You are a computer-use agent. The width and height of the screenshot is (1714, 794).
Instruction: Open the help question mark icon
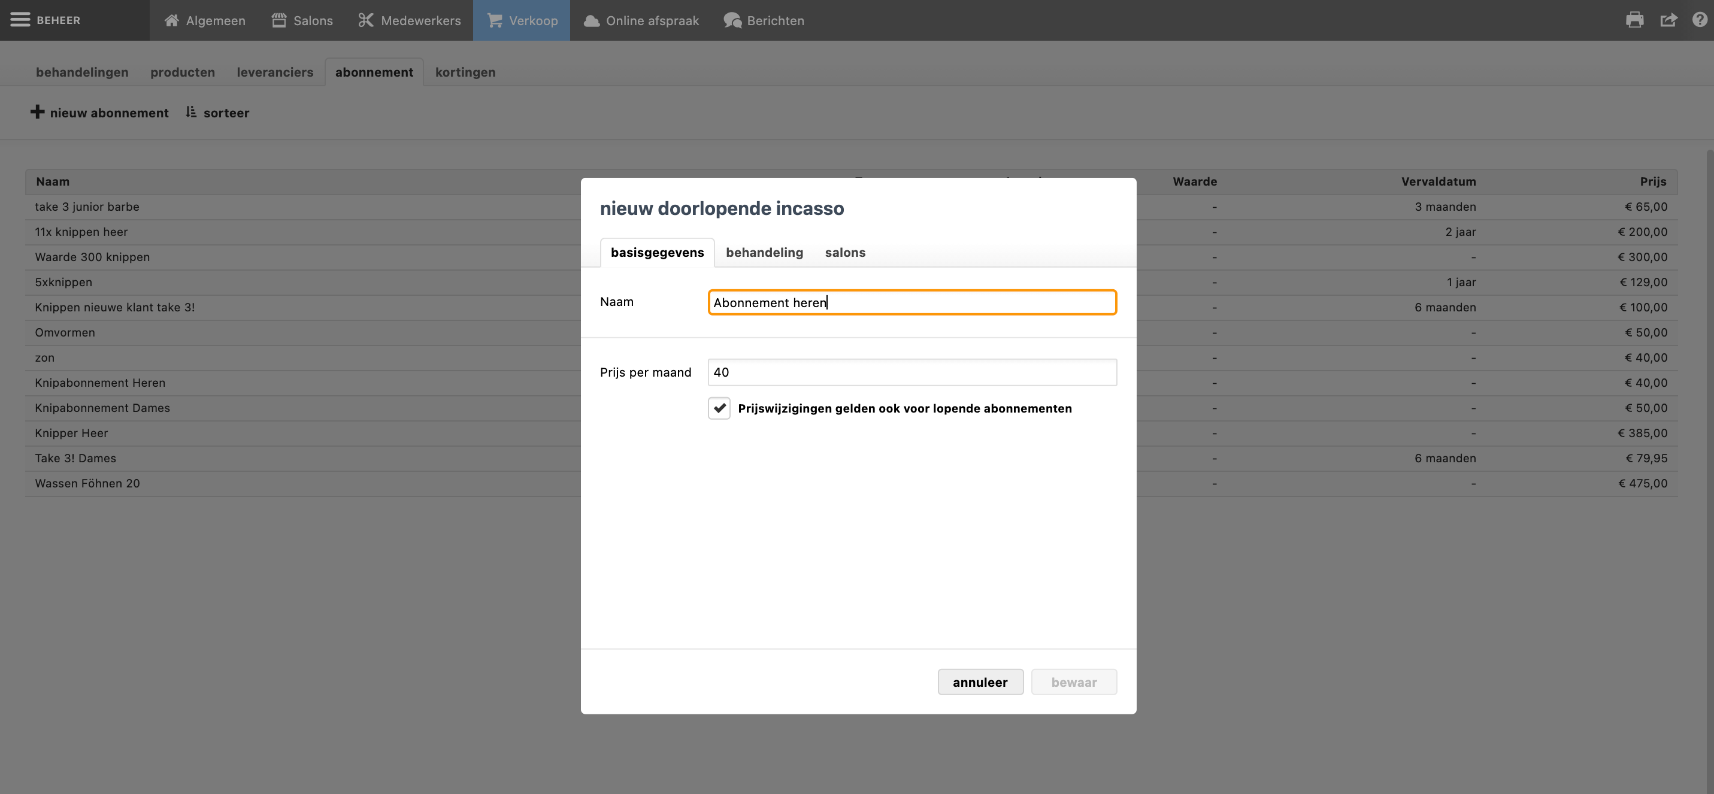click(1700, 20)
